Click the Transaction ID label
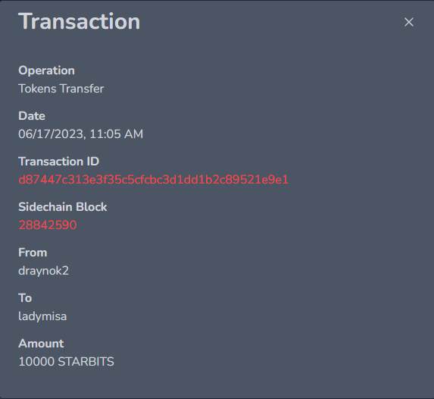 [58, 162]
